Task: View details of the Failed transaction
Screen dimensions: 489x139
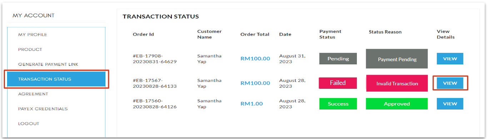Action: point(450,83)
